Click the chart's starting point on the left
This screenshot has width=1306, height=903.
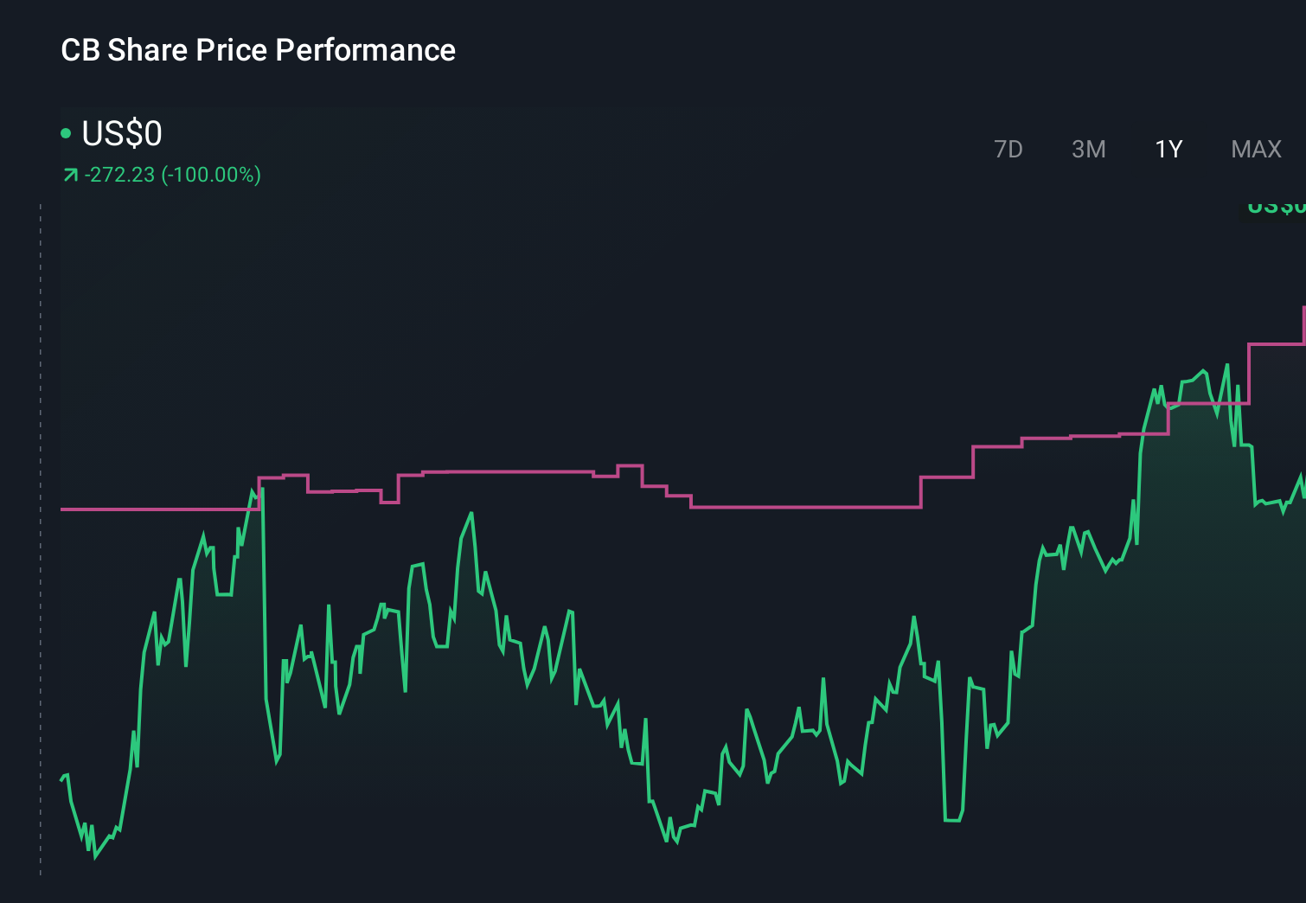[x=61, y=778]
